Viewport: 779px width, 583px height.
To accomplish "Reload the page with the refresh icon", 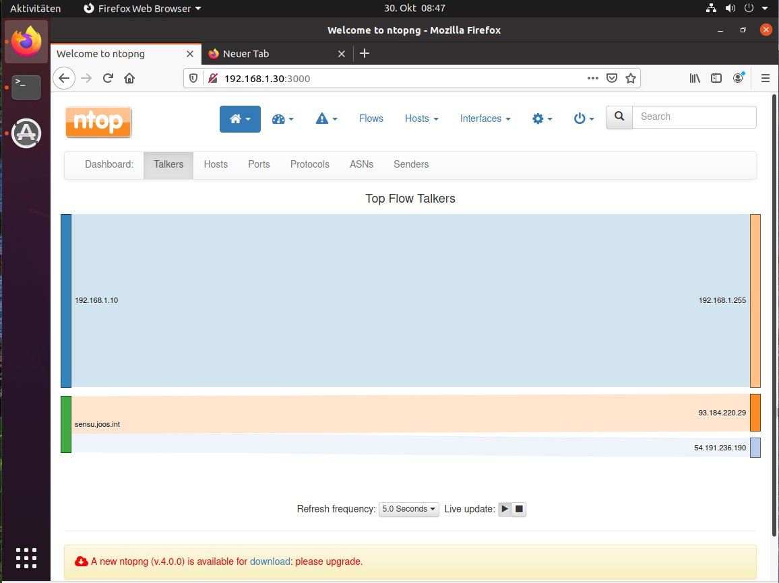I will click(x=108, y=78).
